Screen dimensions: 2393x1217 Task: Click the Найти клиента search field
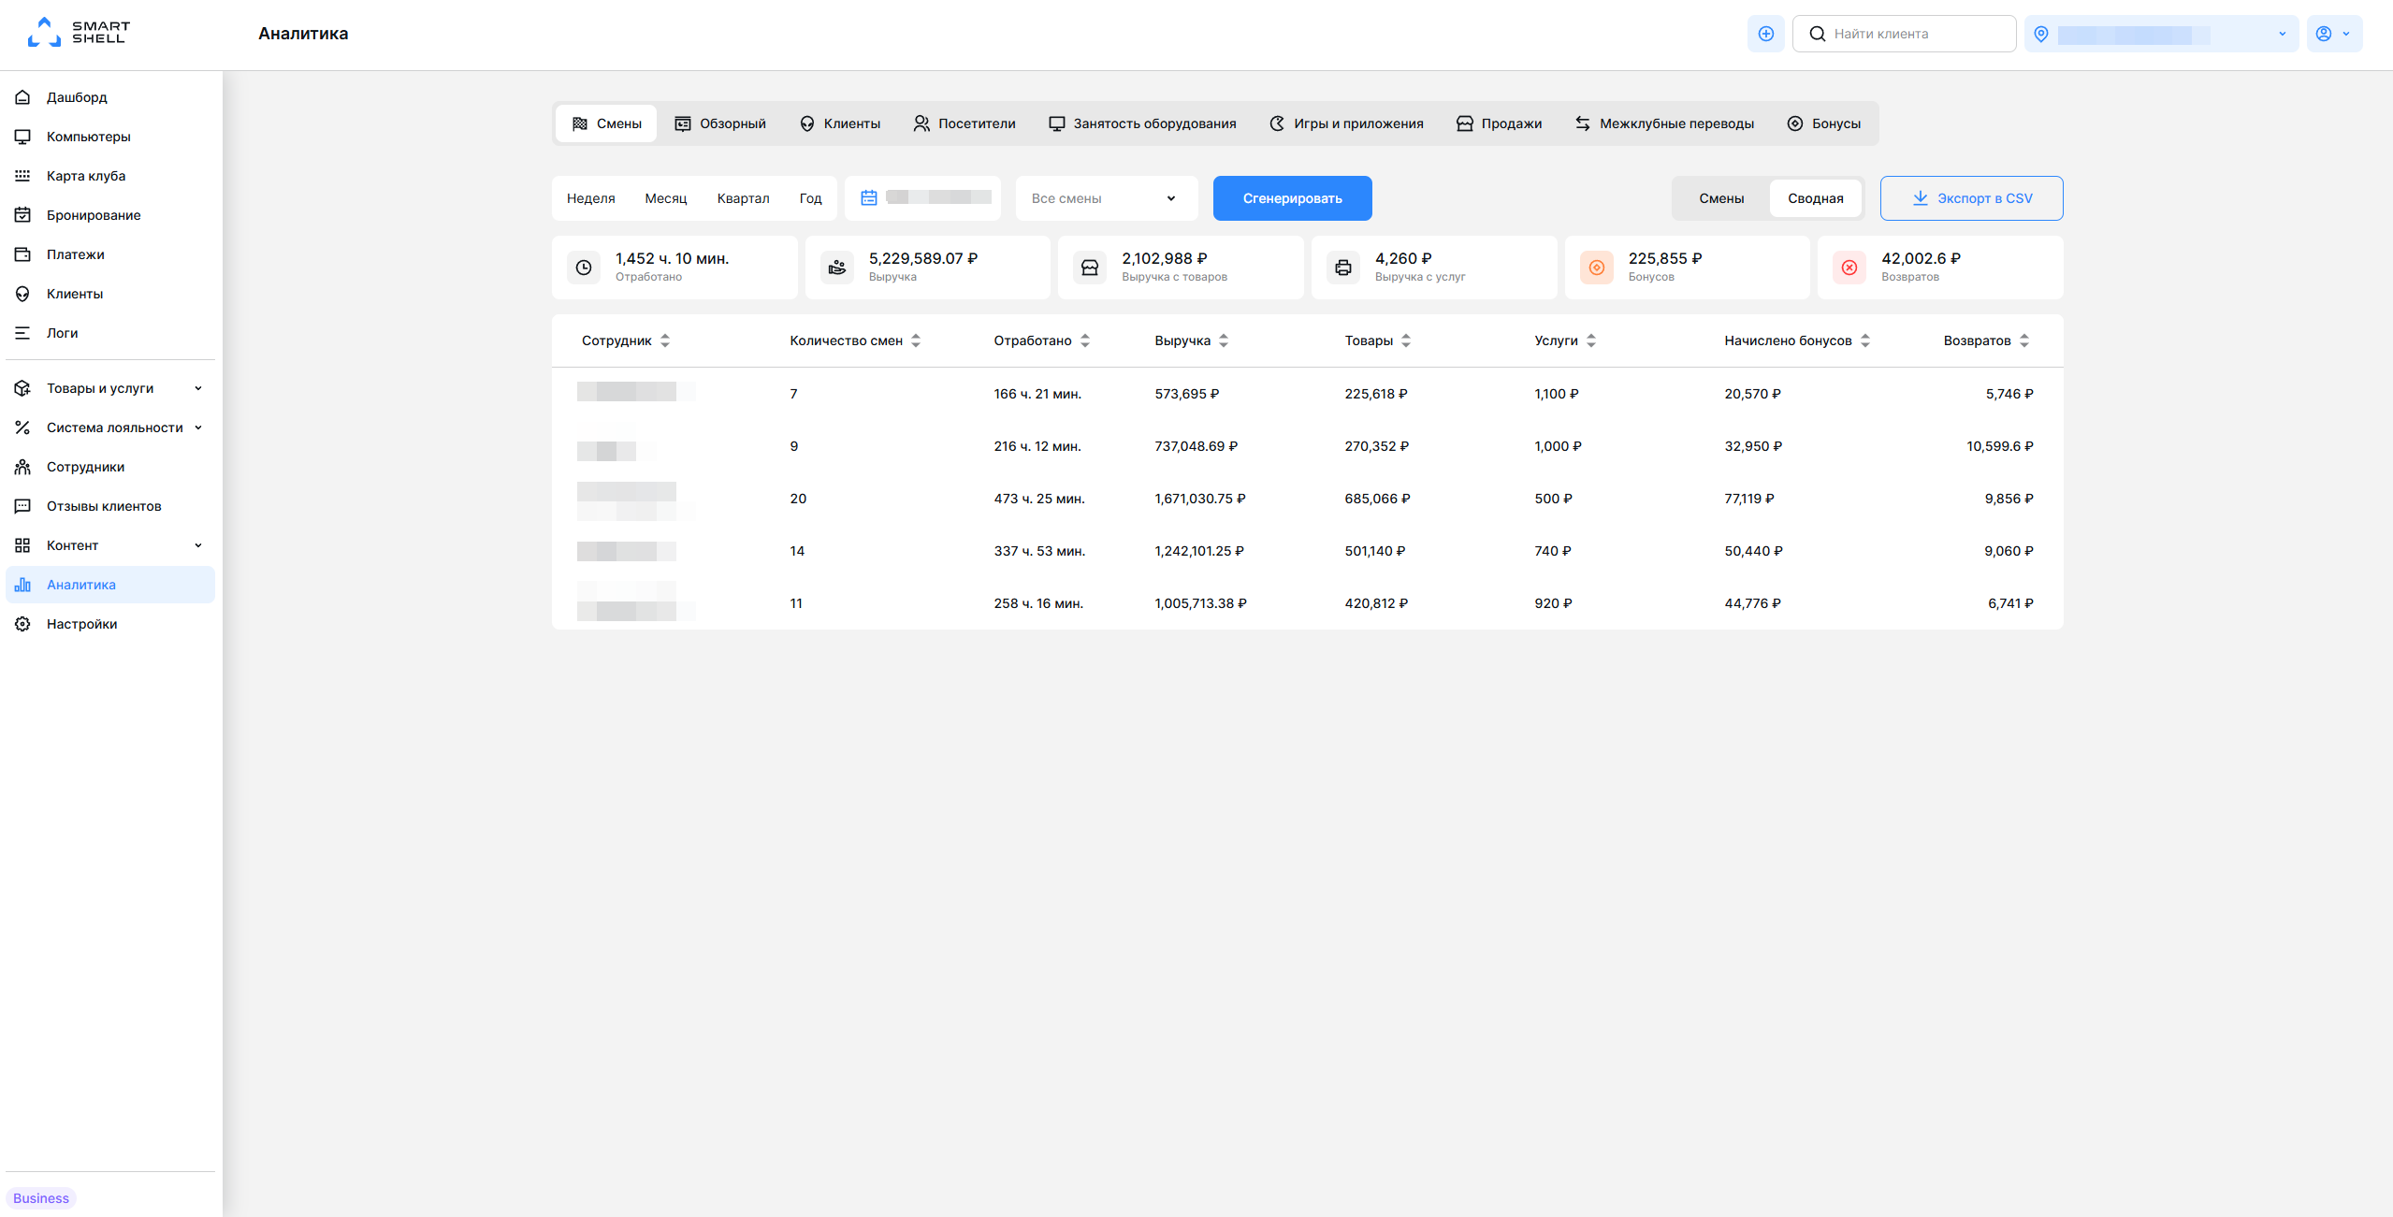[x=1904, y=34]
